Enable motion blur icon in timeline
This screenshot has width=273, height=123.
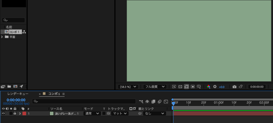point(159,101)
